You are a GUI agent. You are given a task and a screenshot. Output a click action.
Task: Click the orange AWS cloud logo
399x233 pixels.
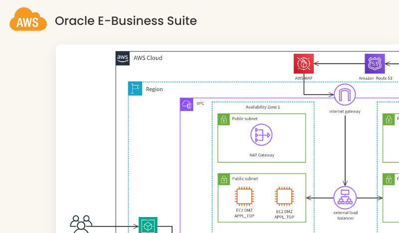click(x=28, y=19)
